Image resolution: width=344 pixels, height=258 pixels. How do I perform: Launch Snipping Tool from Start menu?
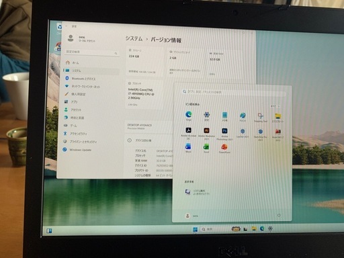pos(261,117)
